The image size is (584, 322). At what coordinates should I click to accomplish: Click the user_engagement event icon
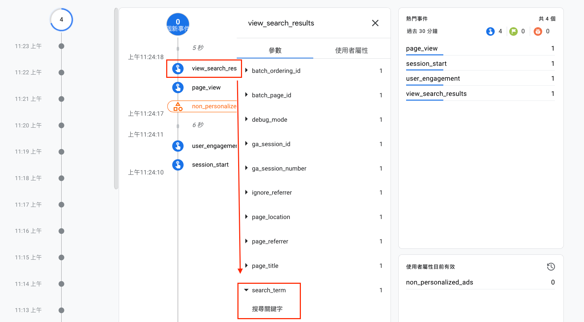[178, 146]
